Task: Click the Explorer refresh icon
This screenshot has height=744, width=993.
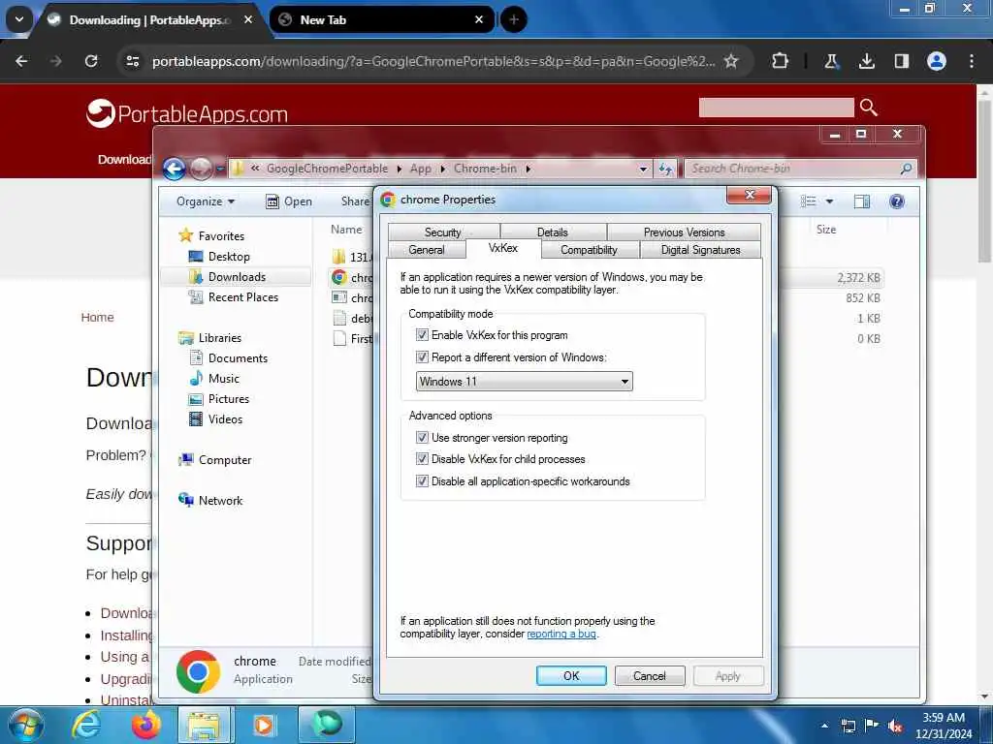Action: coord(665,169)
